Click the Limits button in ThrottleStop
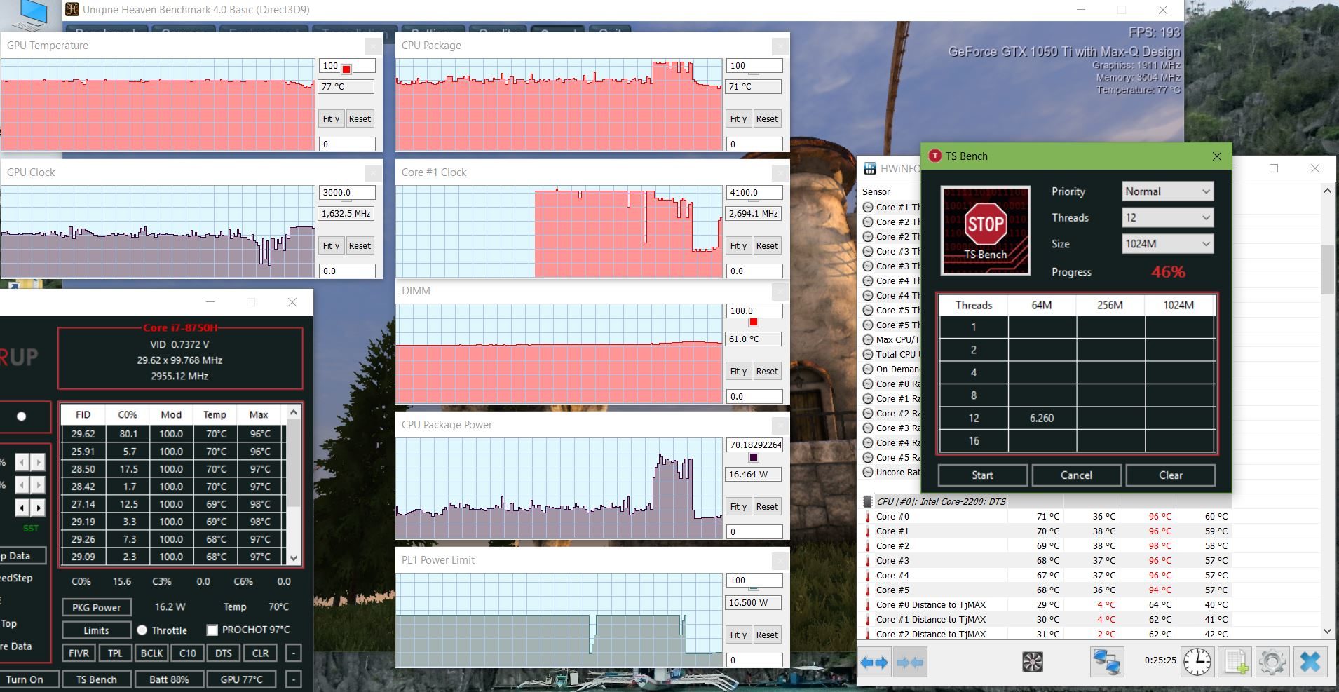The width and height of the screenshot is (1339, 692). click(96, 630)
